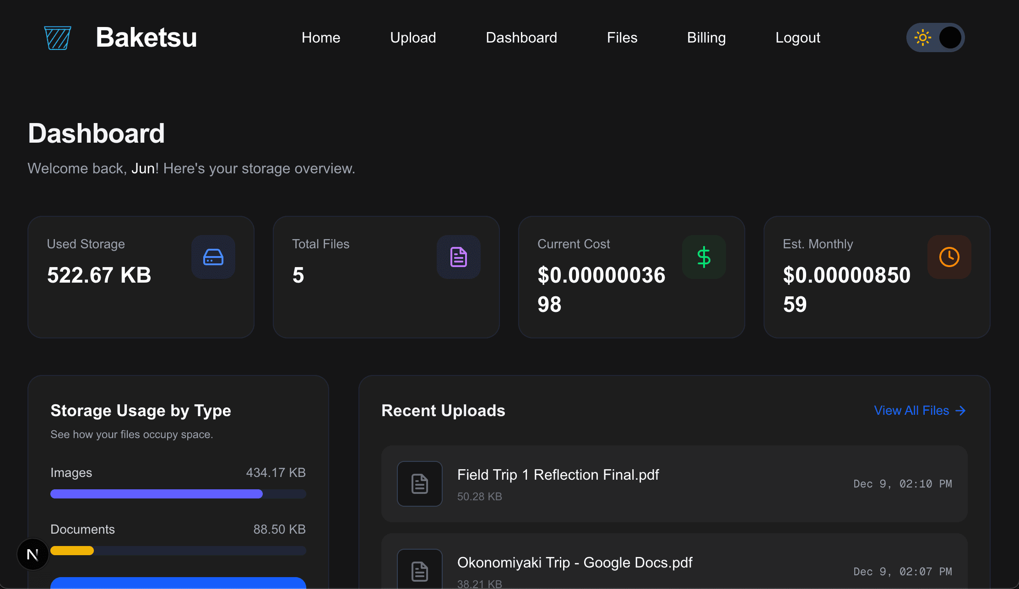Click the arrow icon next to View All Files
Screen dimensions: 1019x589
[x=960, y=411]
